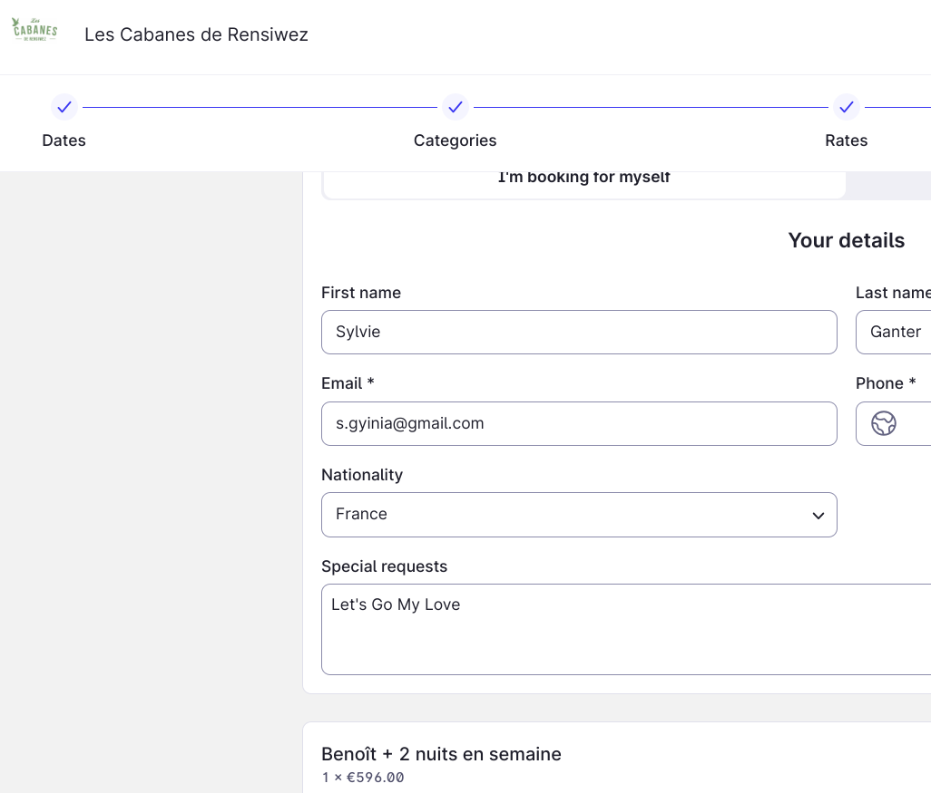Focus the First name field containing Sylvie
This screenshot has height=793, width=931.
578,332
